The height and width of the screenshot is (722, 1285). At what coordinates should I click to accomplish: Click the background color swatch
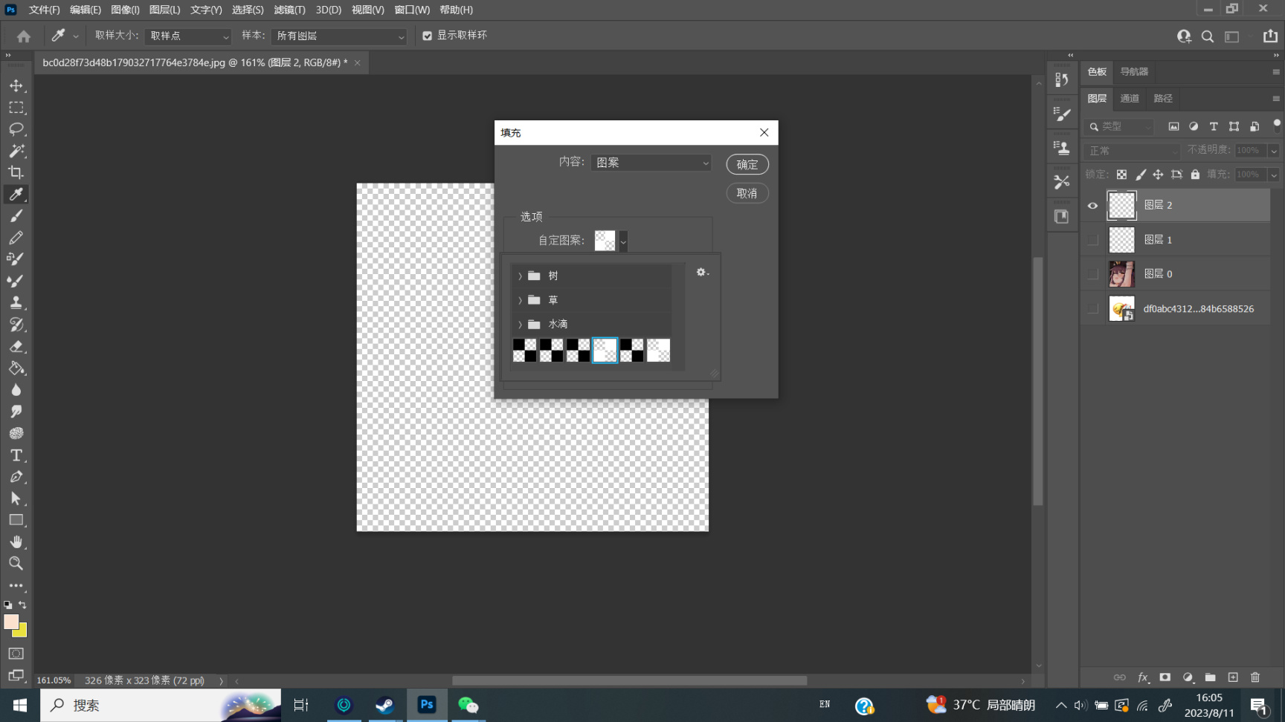click(x=22, y=632)
